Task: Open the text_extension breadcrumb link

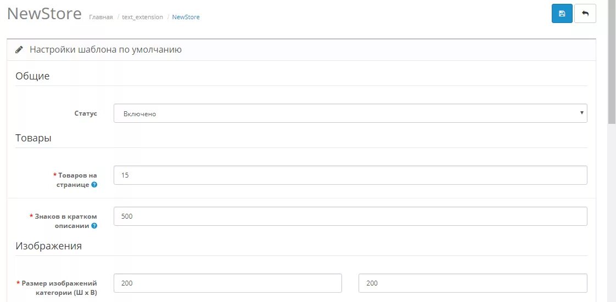Action: click(142, 17)
